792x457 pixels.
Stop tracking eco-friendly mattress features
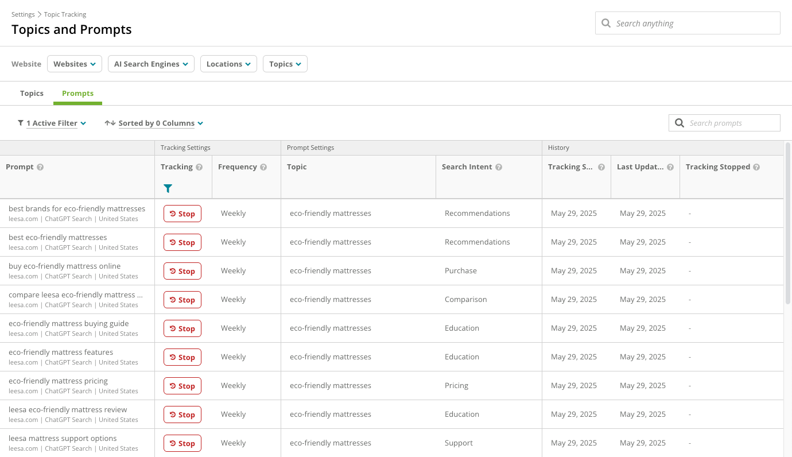click(183, 357)
